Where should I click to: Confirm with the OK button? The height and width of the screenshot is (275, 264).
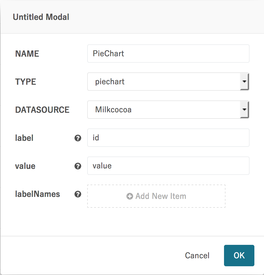click(x=239, y=255)
